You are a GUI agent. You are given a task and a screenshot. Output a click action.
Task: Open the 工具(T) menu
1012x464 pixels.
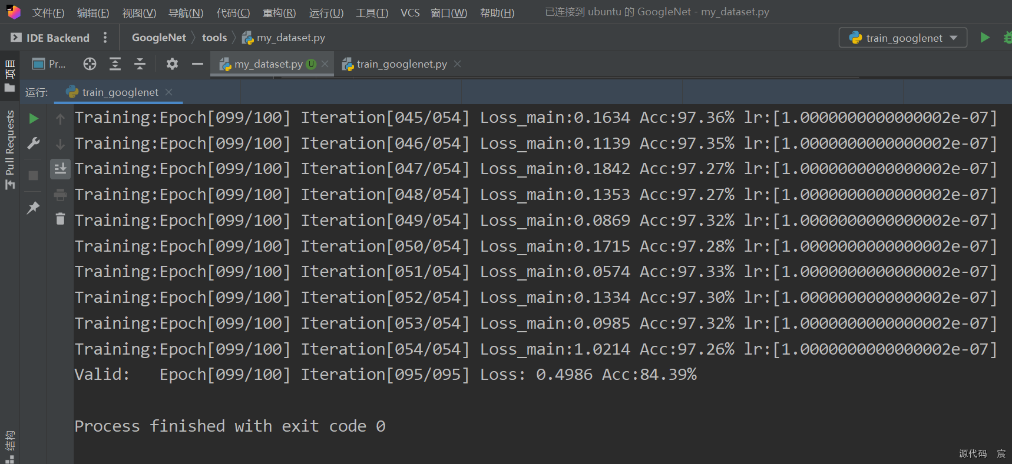[x=372, y=12]
